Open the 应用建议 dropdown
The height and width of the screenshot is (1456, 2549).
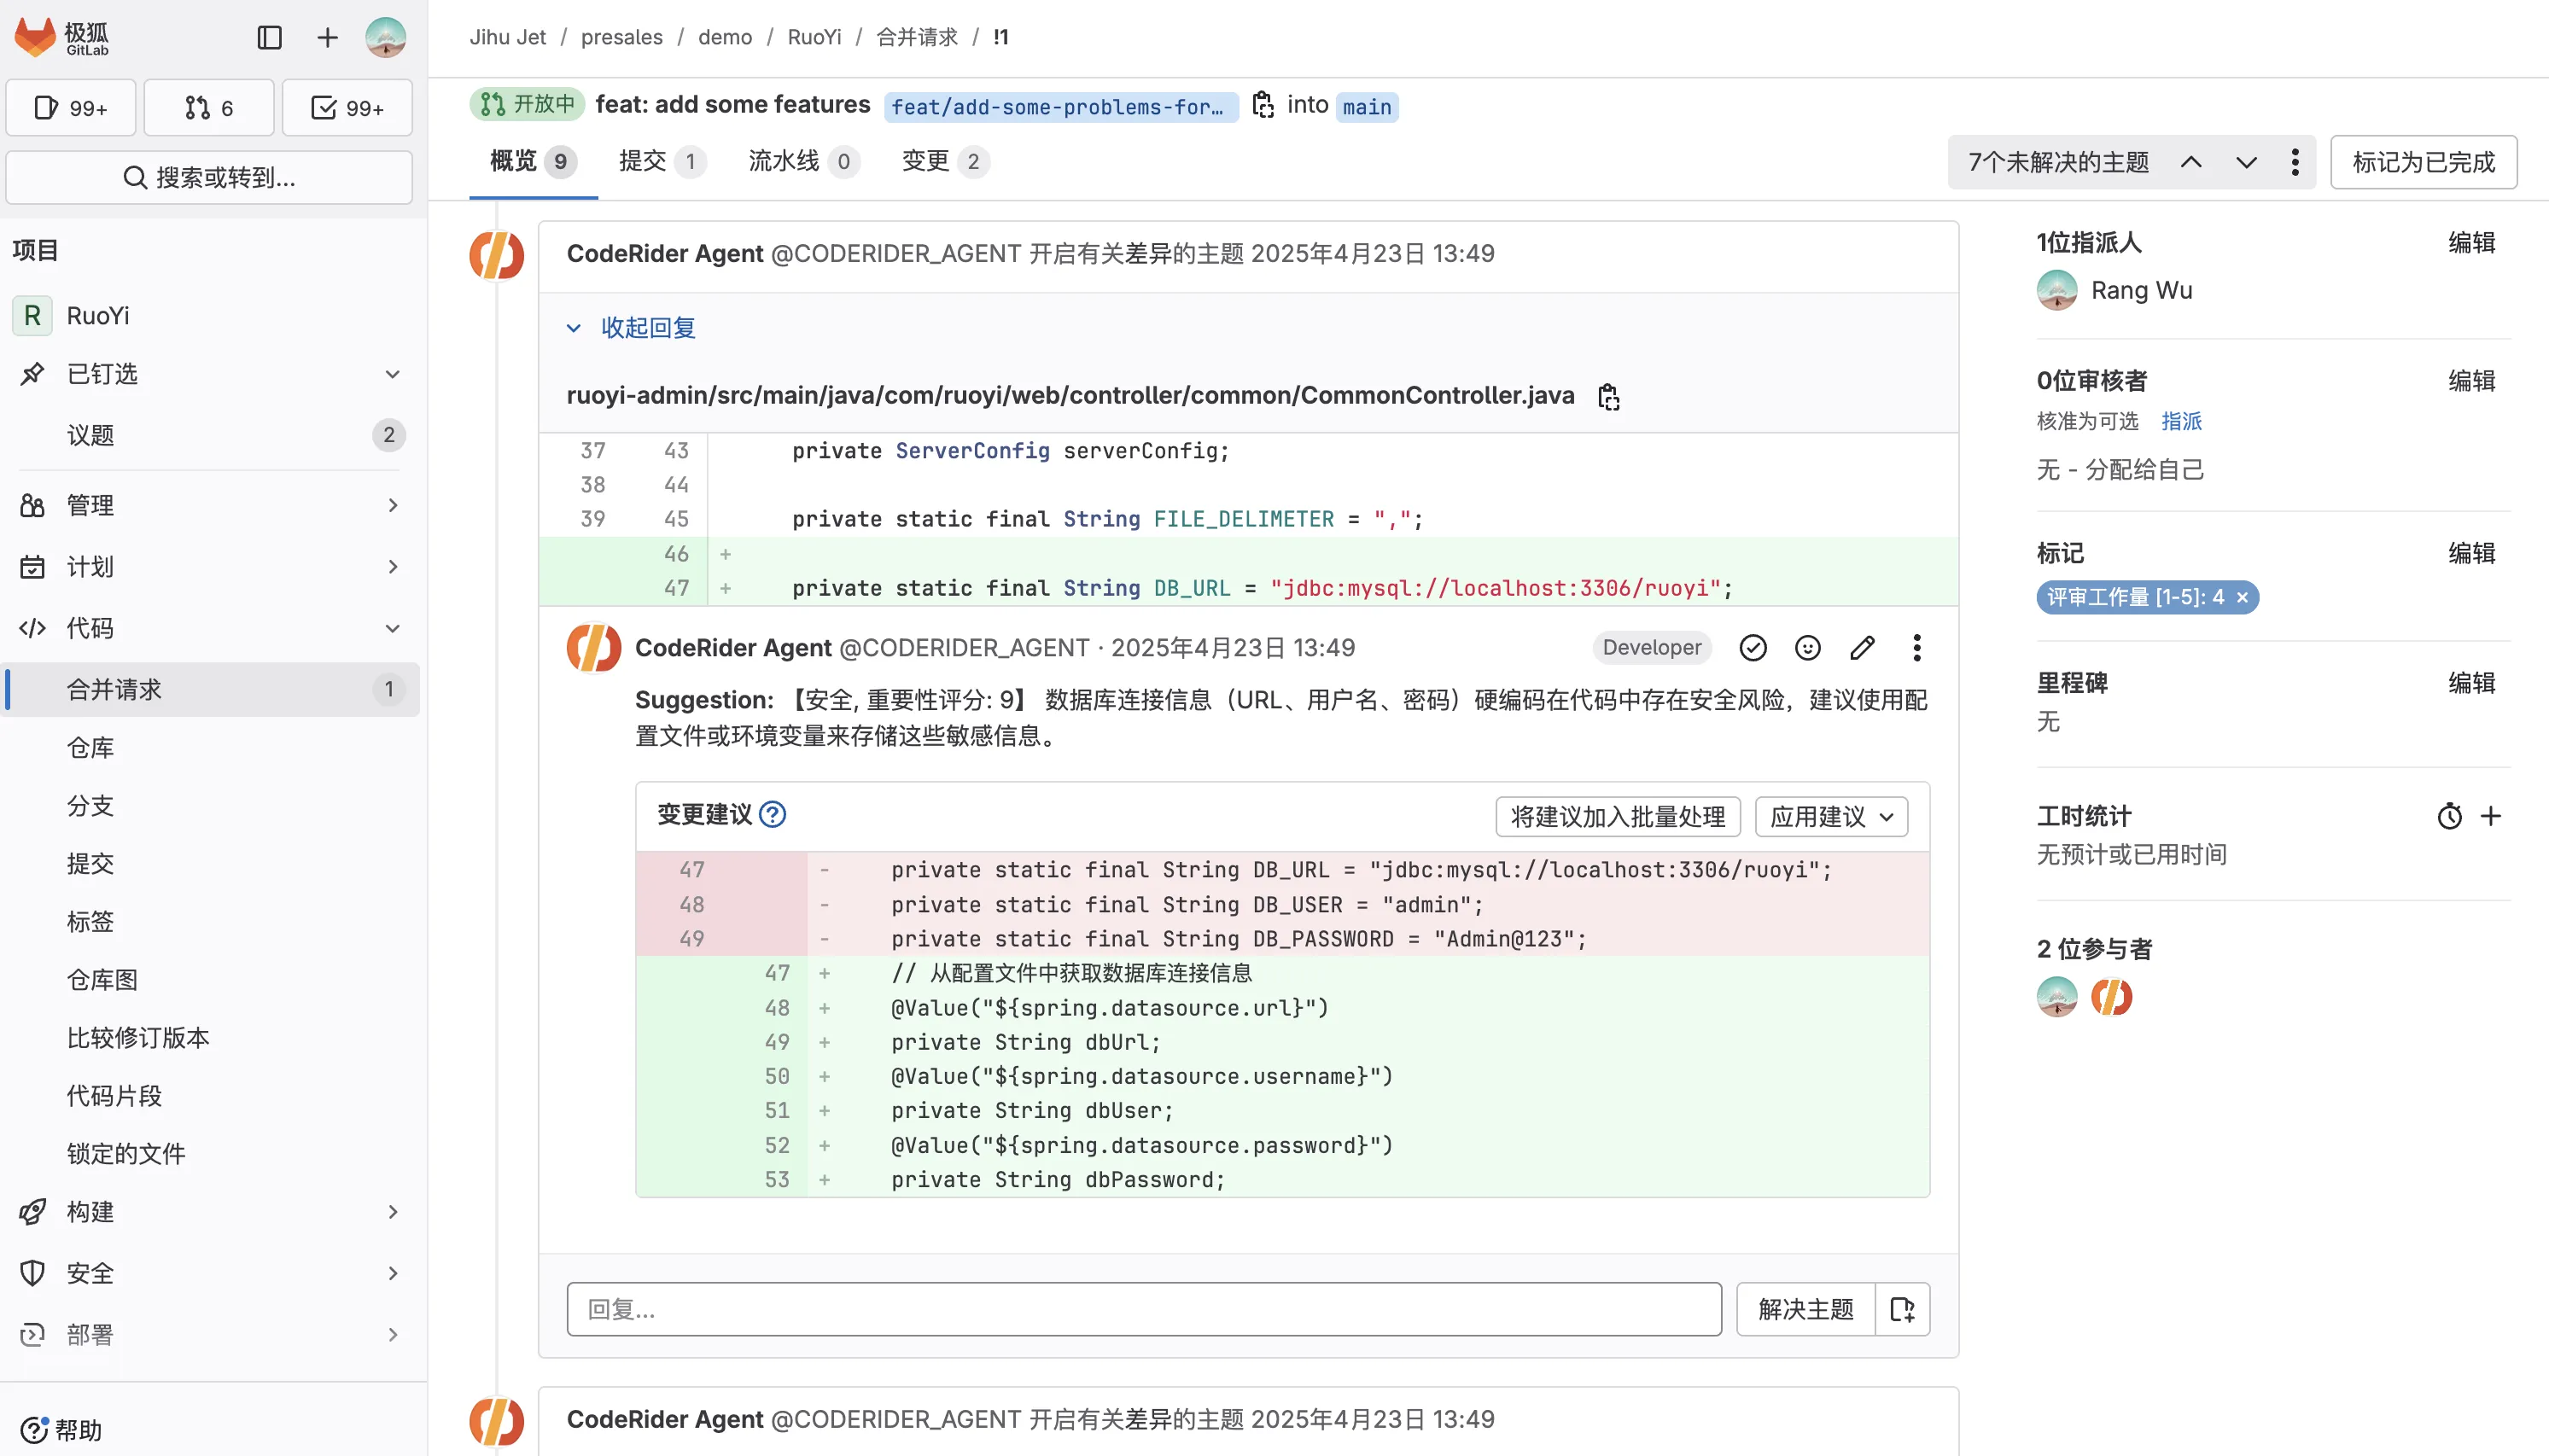1831,817
